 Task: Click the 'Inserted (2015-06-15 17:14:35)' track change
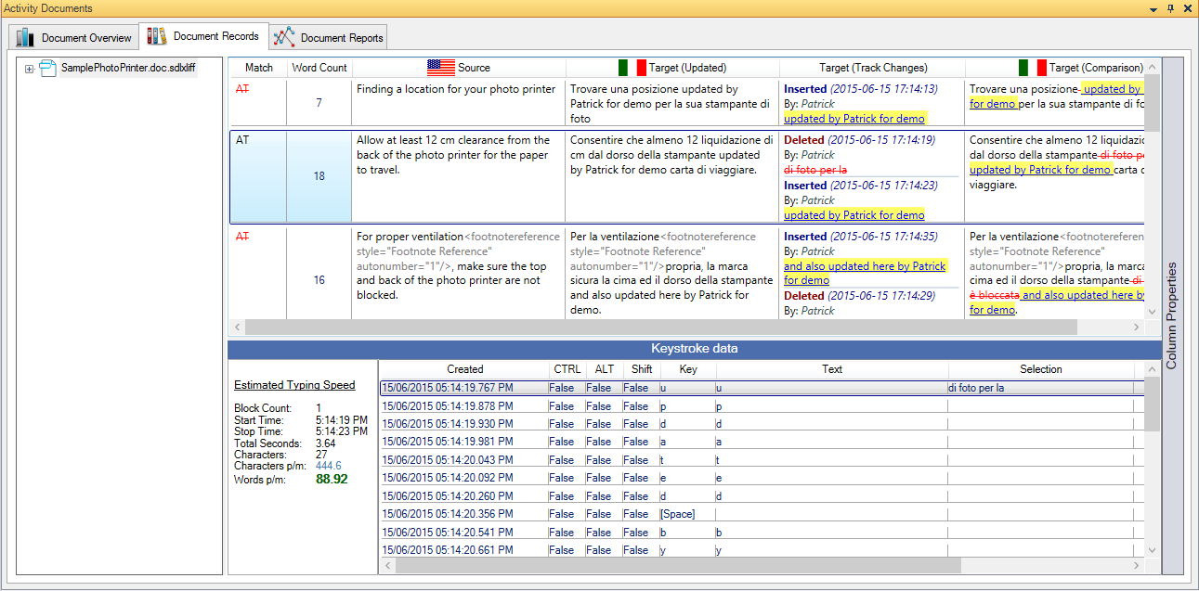click(x=861, y=237)
